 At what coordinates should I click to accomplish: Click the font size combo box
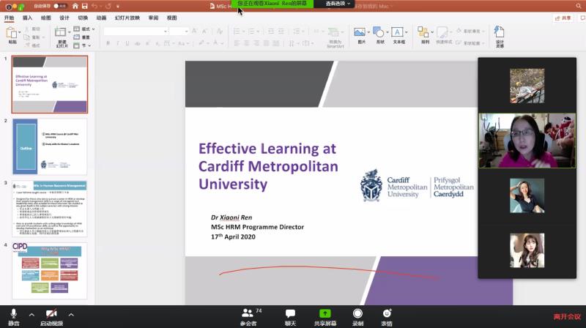point(179,31)
